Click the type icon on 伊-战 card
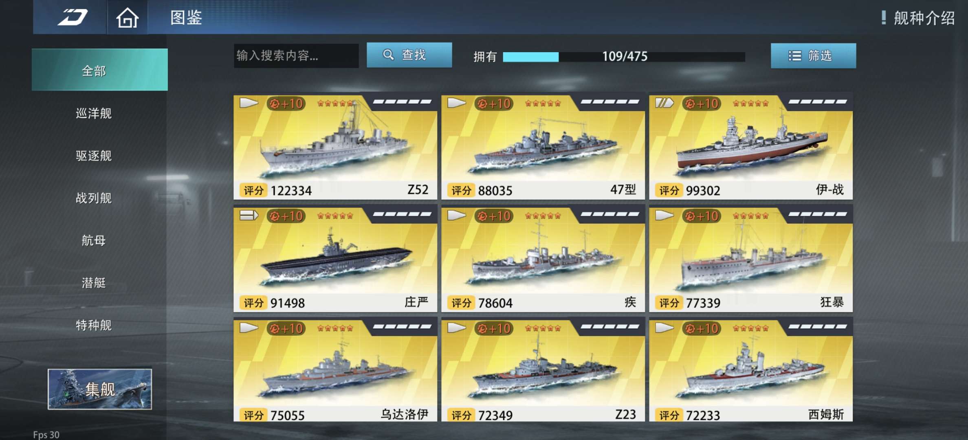The height and width of the screenshot is (440, 968). click(664, 103)
